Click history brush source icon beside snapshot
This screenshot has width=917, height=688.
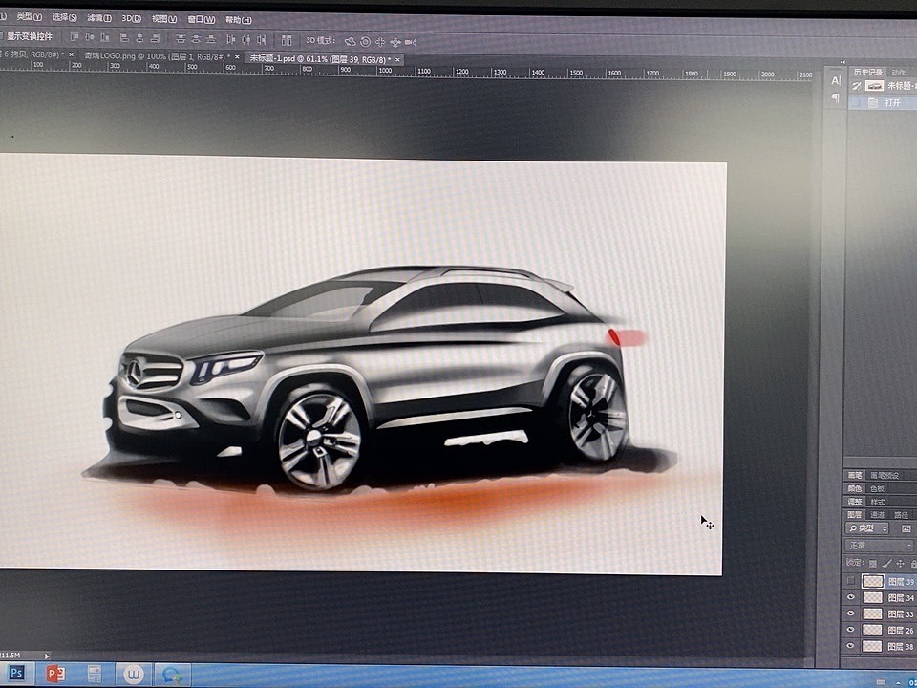point(856,86)
